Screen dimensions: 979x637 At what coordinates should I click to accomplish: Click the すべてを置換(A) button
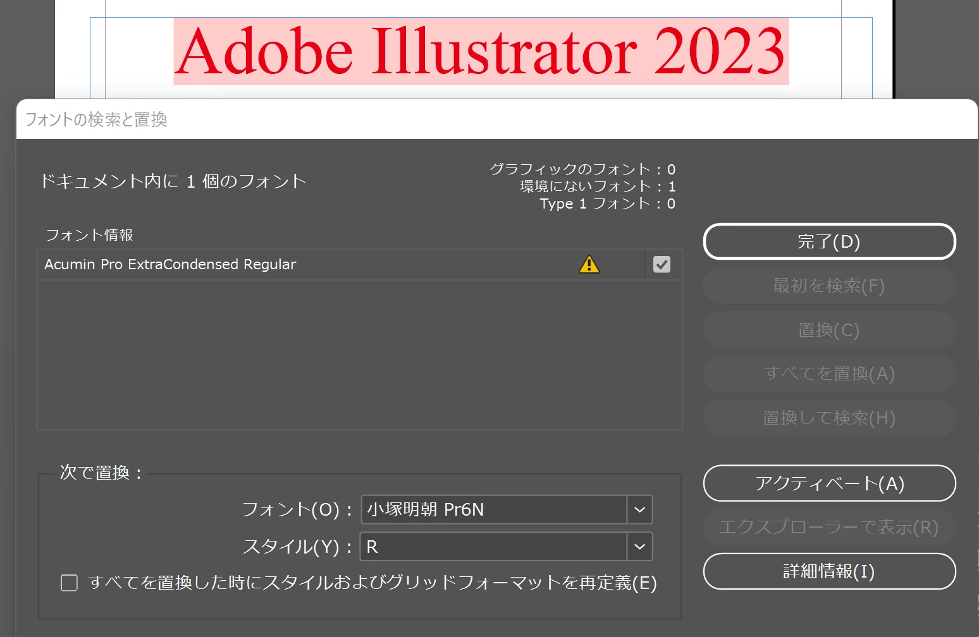tap(829, 373)
